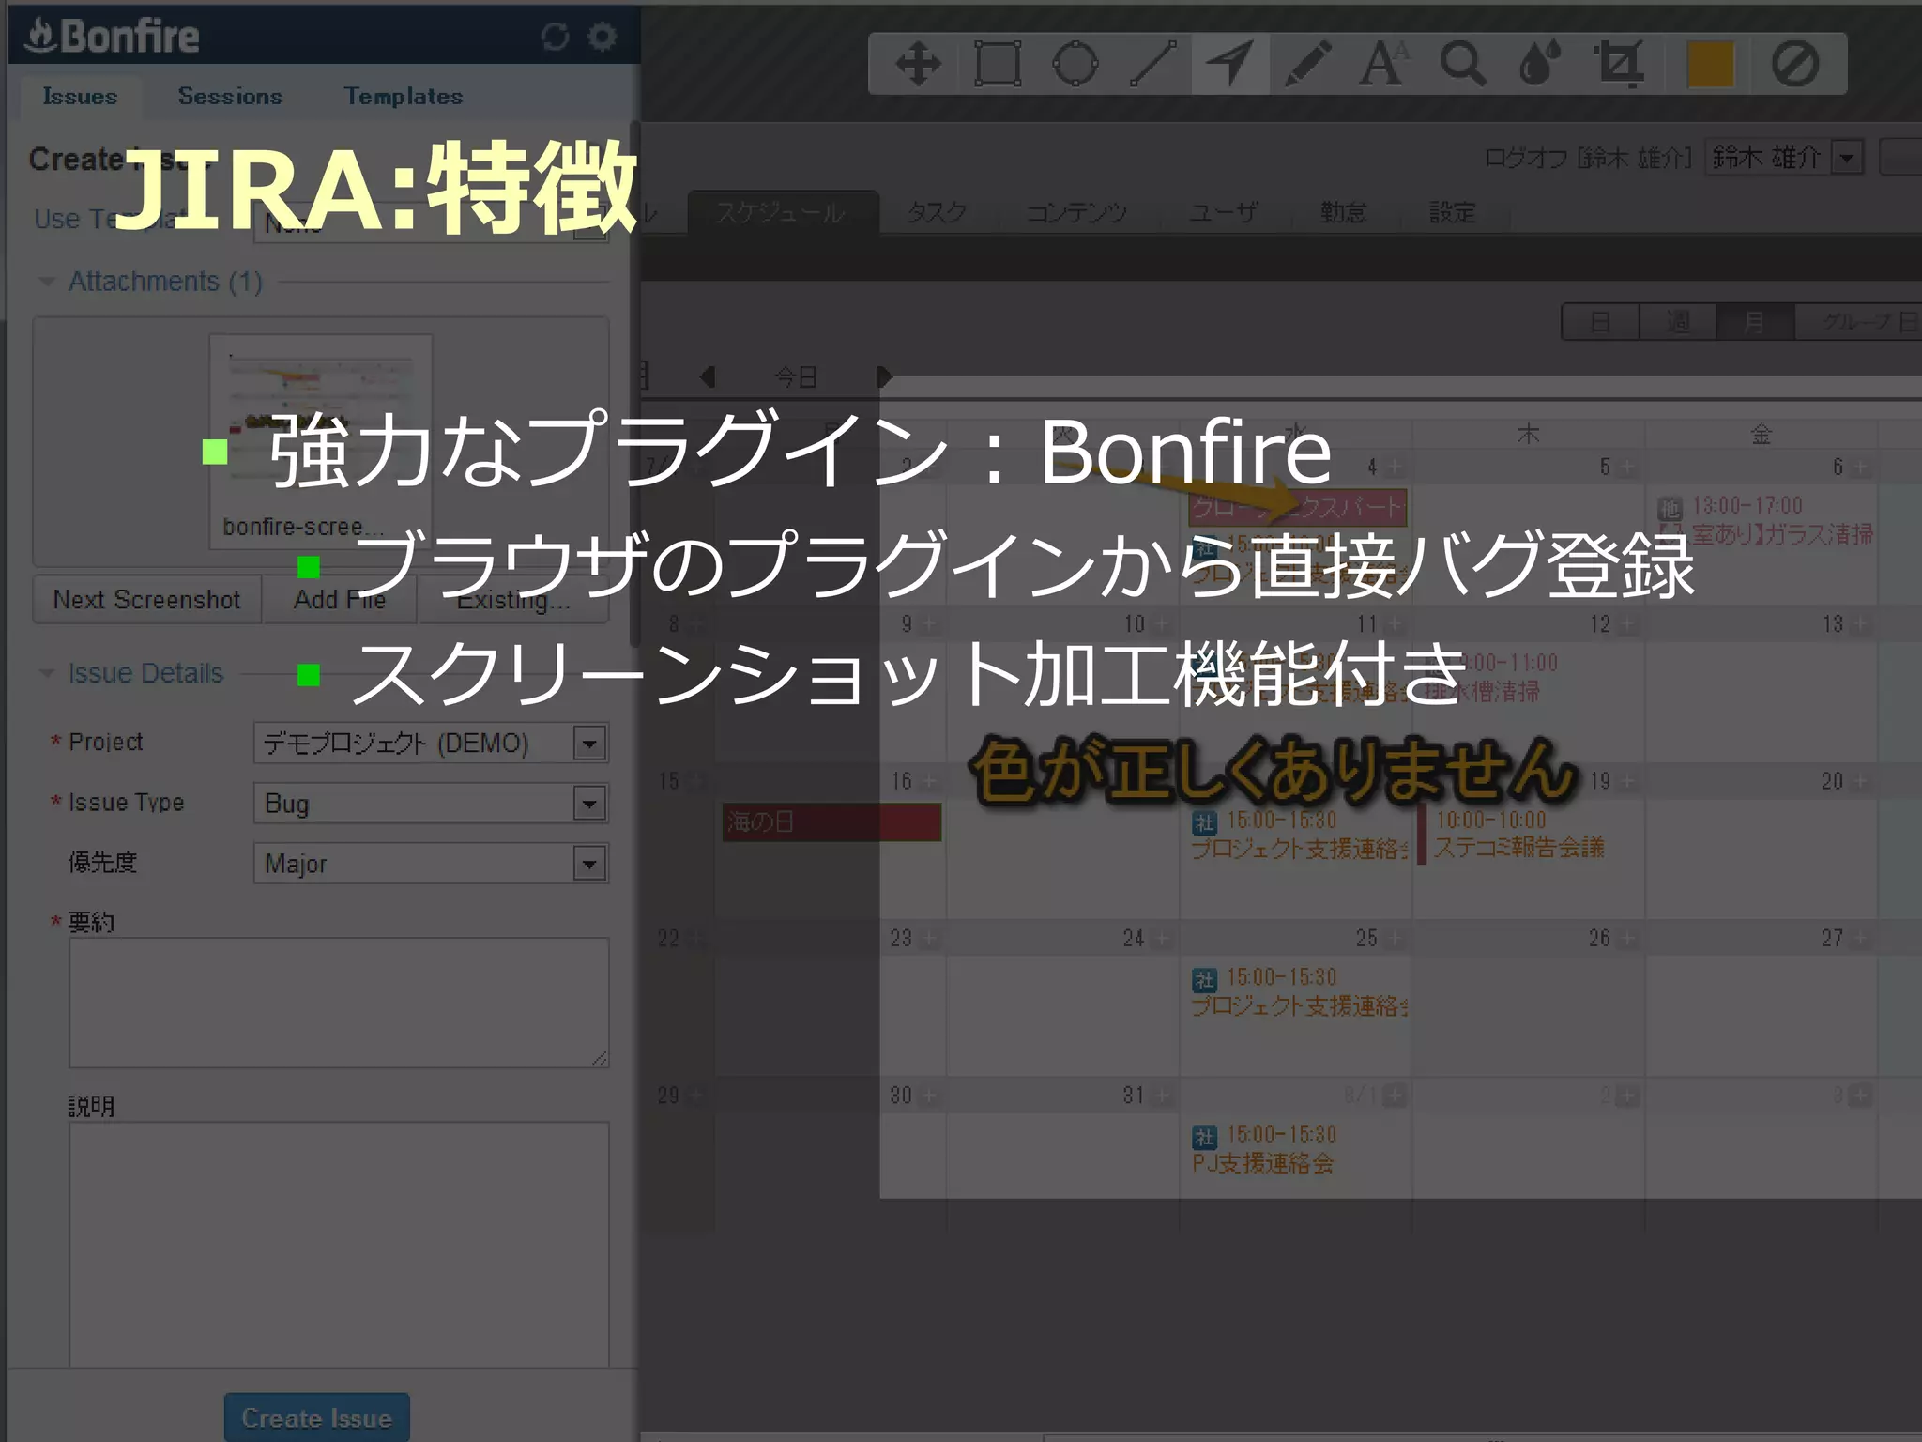Screen dimensions: 1922x1442
Task: Open the スケジュール tab
Action: click(782, 213)
